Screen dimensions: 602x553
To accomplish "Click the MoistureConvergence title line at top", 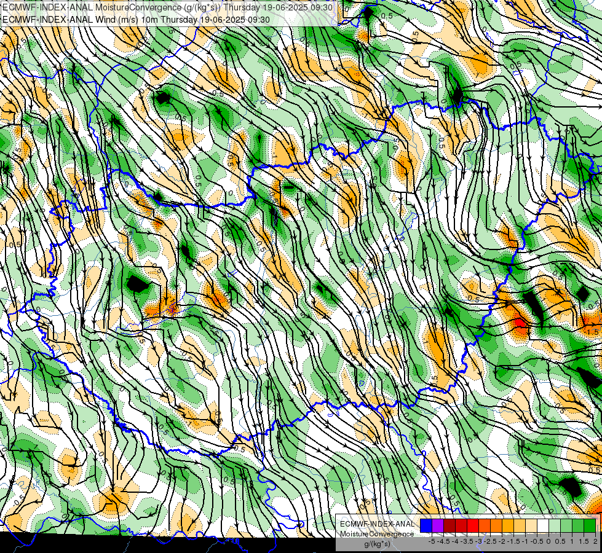I will (167, 7).
